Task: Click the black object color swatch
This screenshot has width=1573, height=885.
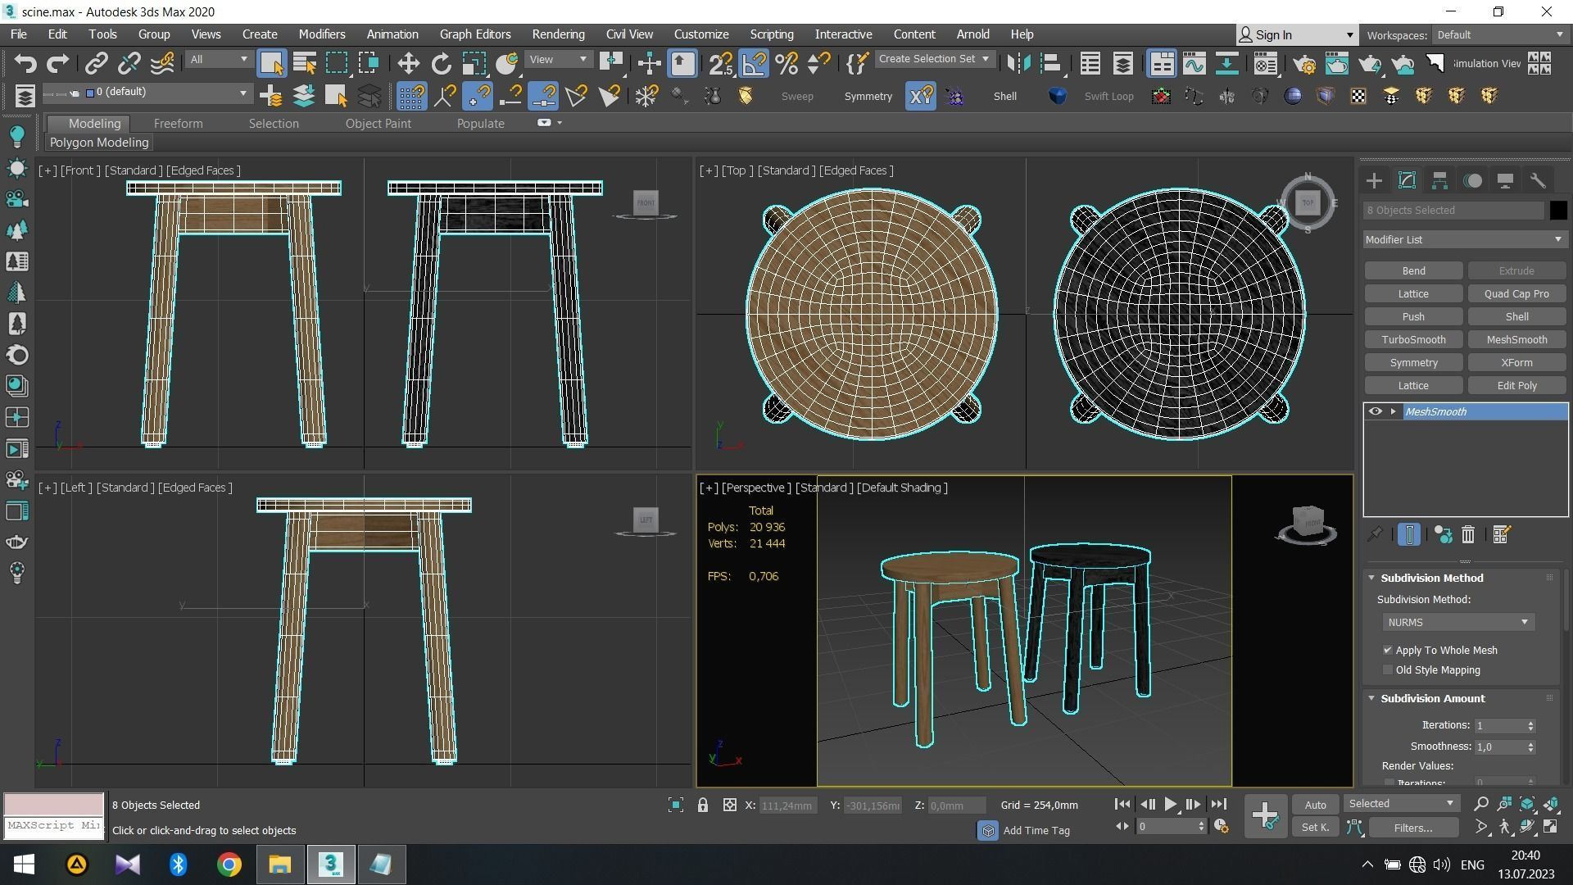Action: pos(1558,211)
